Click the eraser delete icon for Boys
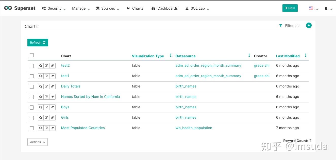Image resolution: width=336 pixels, height=160 pixels. pos(53,107)
